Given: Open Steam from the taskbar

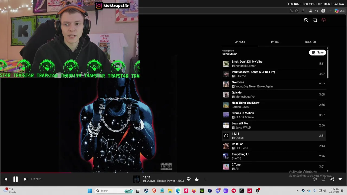Looking at the screenshot, I should click(x=146, y=191).
